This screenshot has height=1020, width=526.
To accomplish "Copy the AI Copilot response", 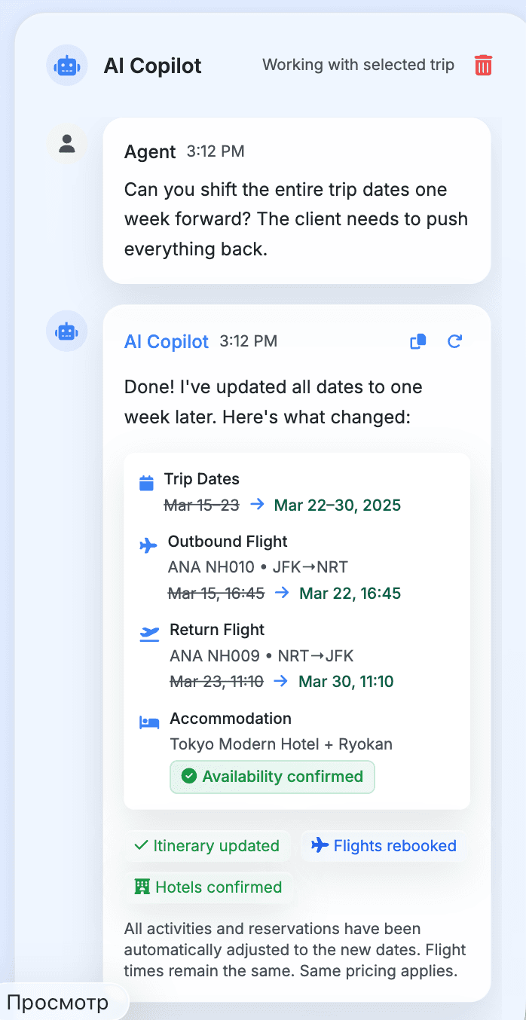I will [x=417, y=341].
